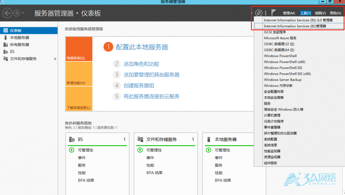The height and width of the screenshot is (195, 345).
Task: Click BPA 结果 in the IIS tile
Action: click(x=86, y=180)
